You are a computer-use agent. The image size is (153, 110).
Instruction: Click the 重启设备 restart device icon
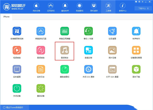pos(41,88)
